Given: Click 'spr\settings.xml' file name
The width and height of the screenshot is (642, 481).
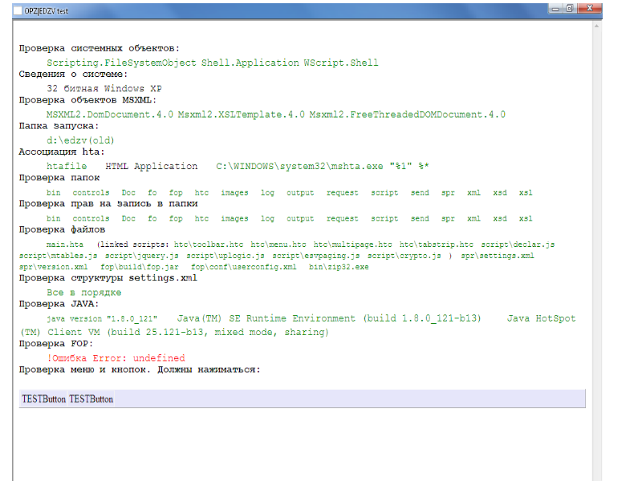Looking at the screenshot, I should pyautogui.click(x=498, y=256).
